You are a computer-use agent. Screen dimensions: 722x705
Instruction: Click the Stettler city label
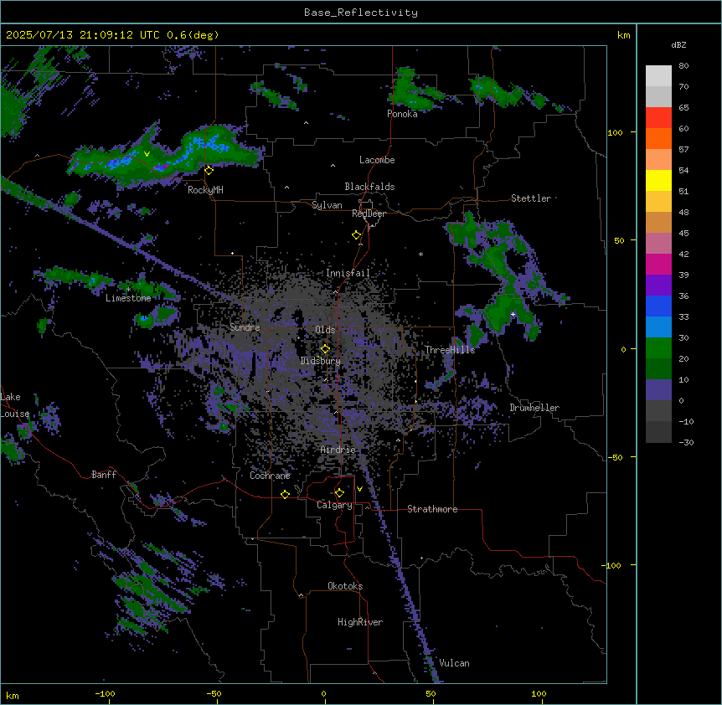click(531, 198)
